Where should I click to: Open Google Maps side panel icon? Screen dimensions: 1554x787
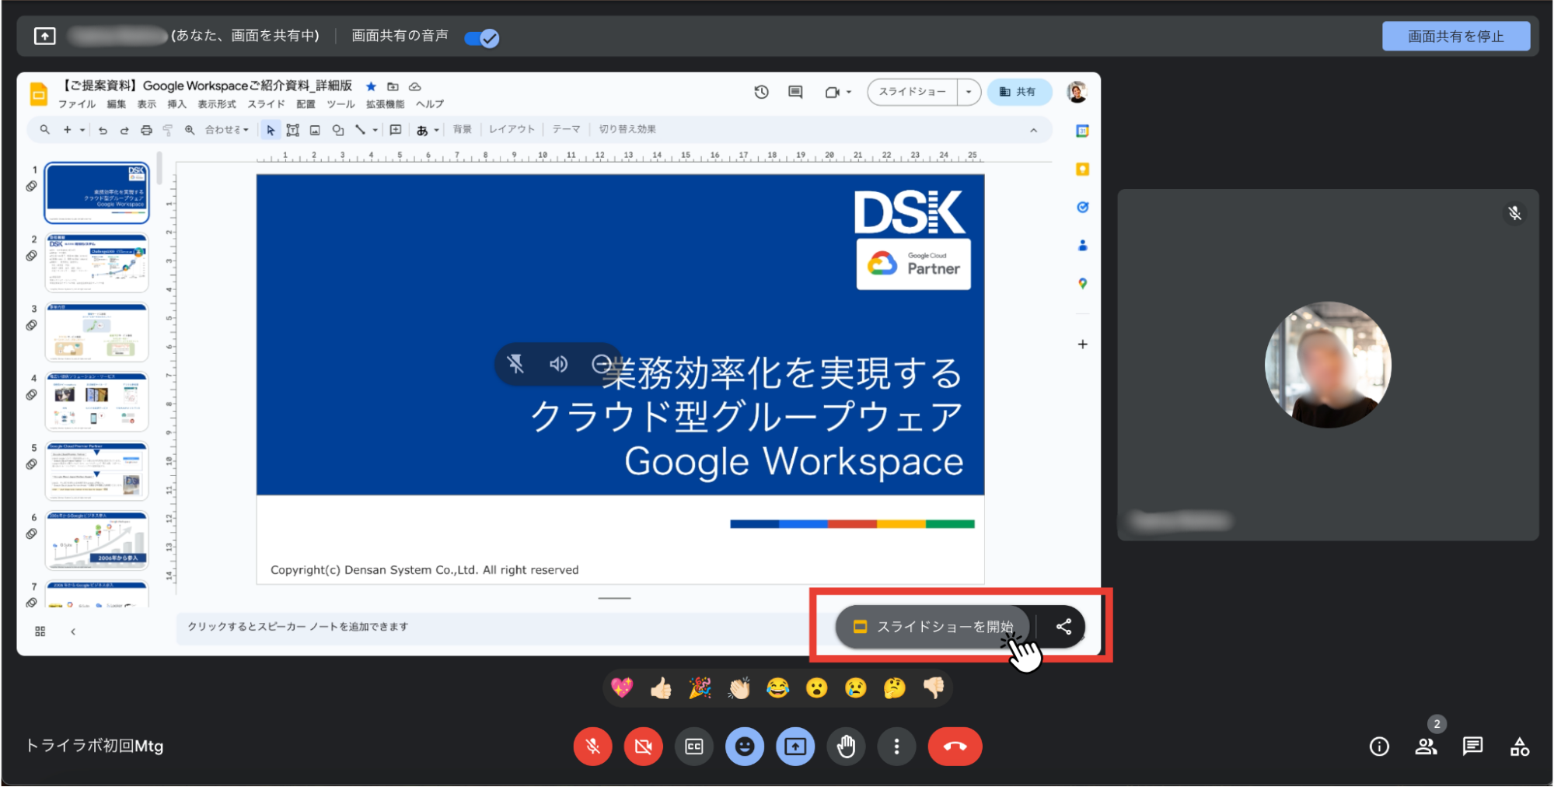pos(1082,284)
